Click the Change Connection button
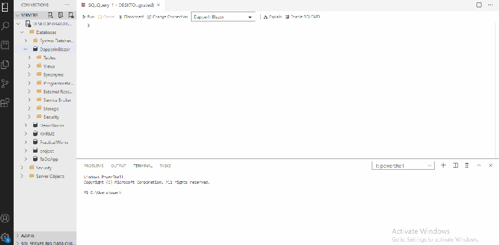 click(167, 17)
